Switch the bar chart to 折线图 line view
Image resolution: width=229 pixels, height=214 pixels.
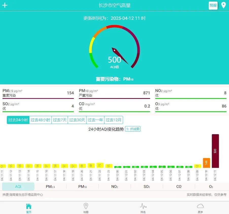(133, 129)
